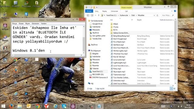This screenshot has height=109, width=194.
Task: Click Notepad scroll down arrow
Action: click(84, 53)
